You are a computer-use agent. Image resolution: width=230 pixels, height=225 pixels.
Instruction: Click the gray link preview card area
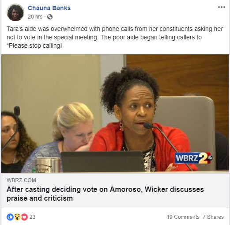tap(115, 191)
